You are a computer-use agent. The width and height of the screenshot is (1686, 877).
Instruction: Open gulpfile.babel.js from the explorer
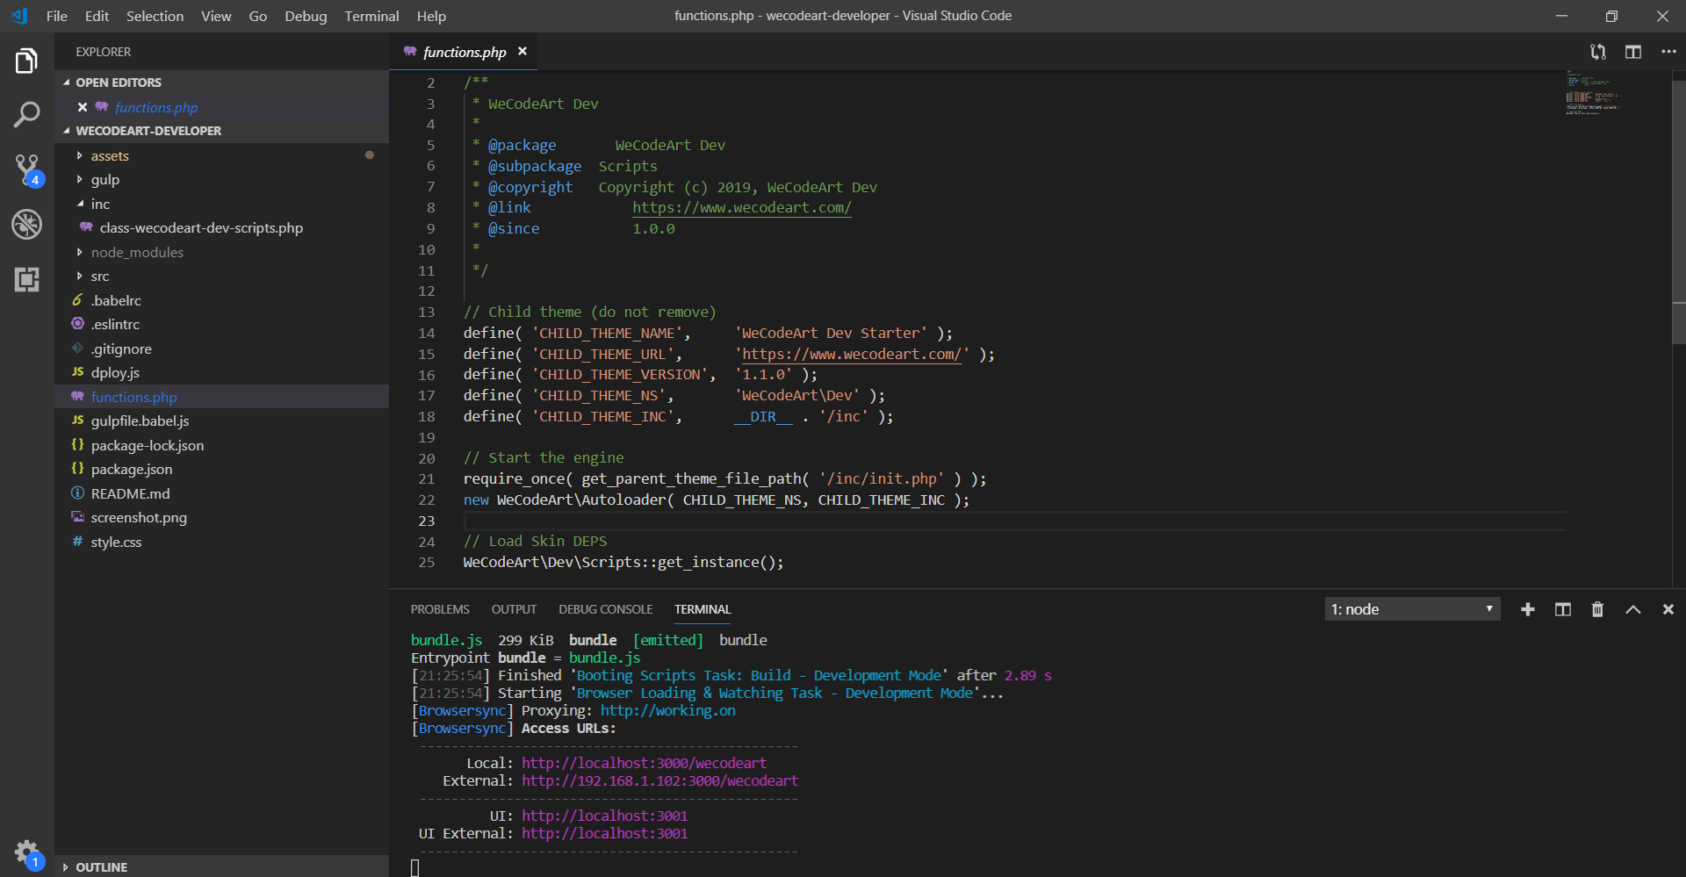pos(140,421)
